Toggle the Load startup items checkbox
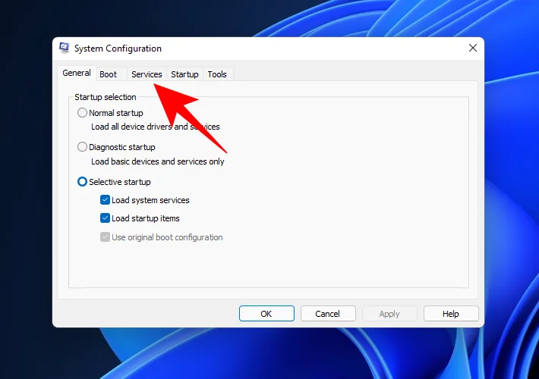539x379 pixels. point(105,218)
